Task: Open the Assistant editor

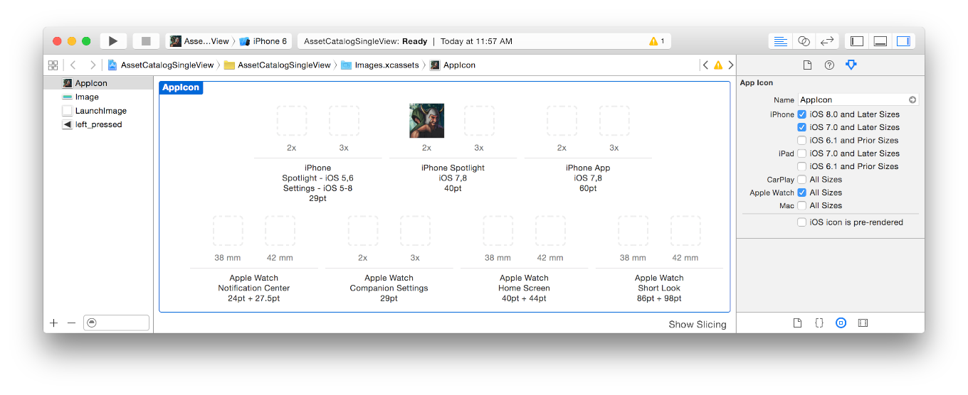Action: (804, 41)
